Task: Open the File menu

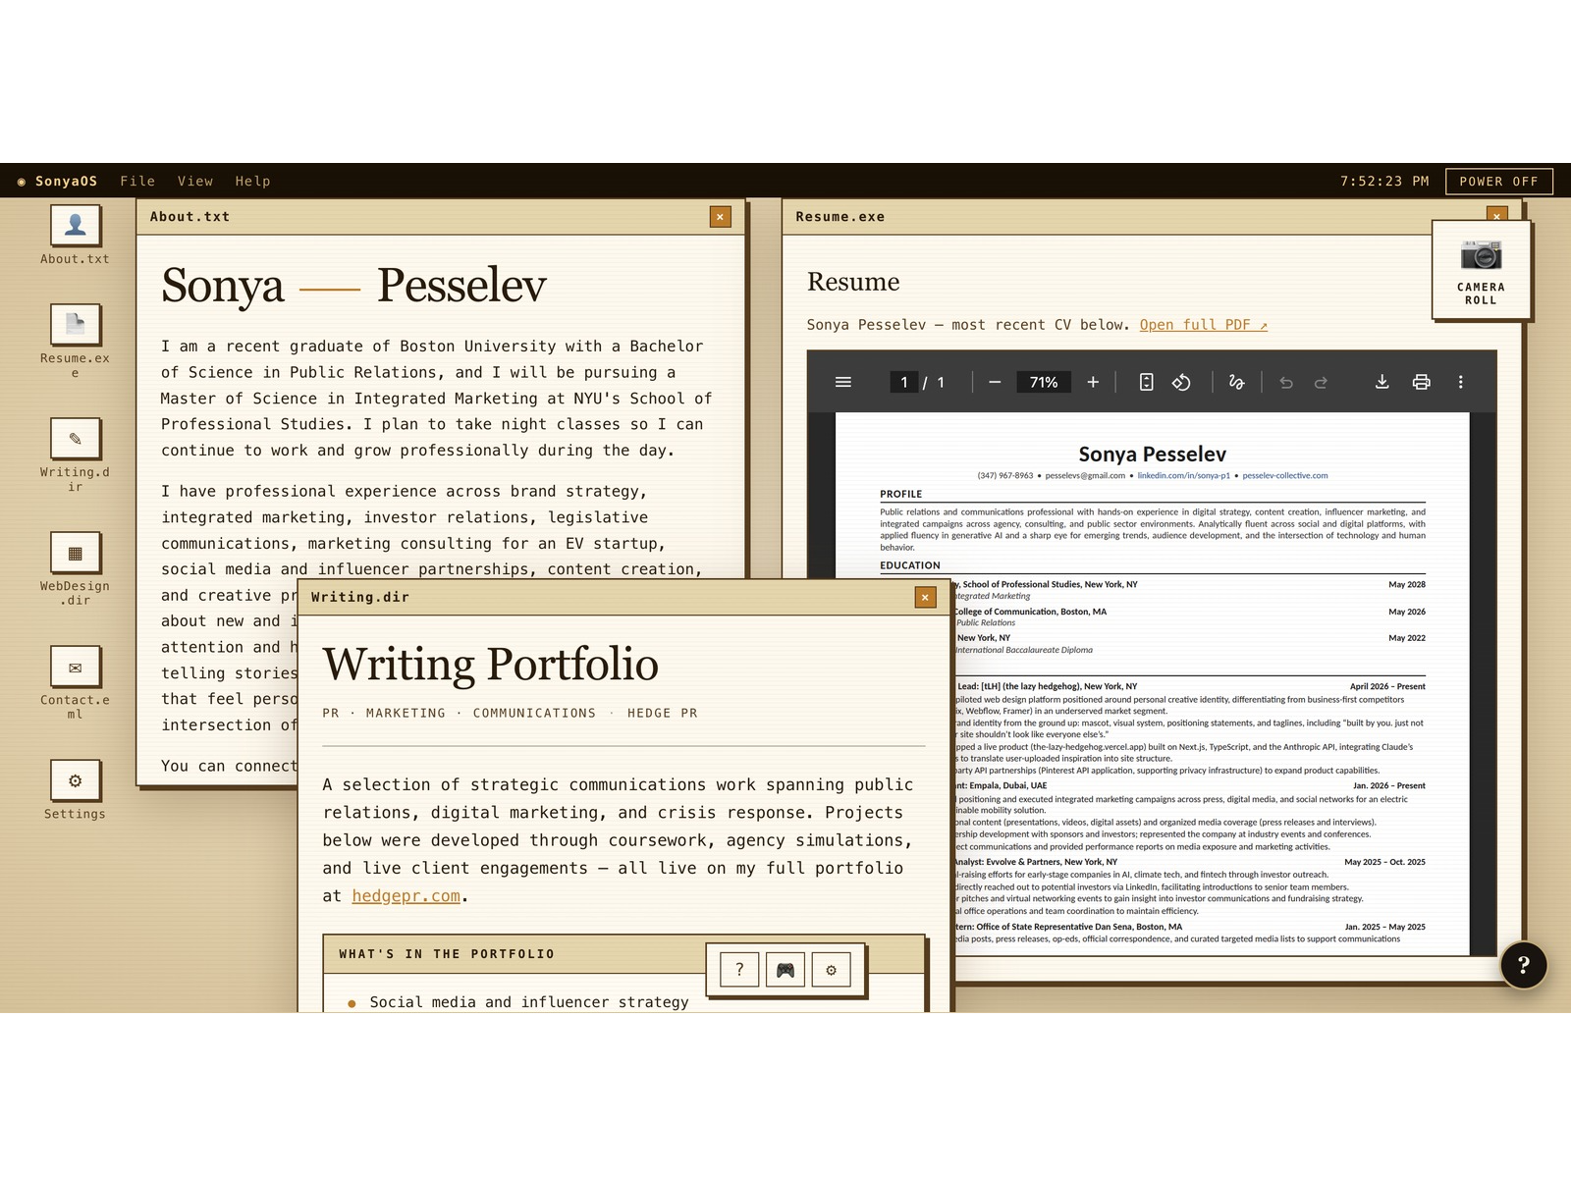Action: [137, 181]
